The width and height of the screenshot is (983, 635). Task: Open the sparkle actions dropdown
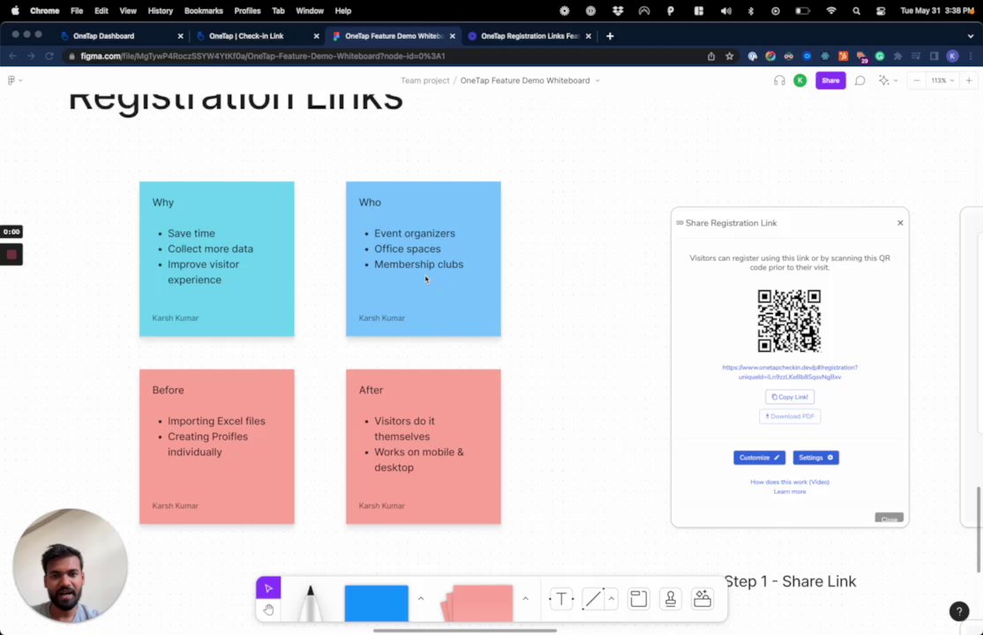click(889, 80)
